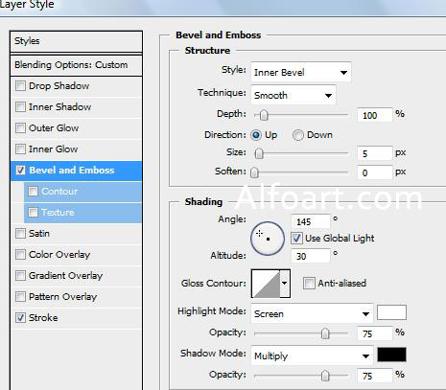This screenshot has height=390, width=446.
Task: Click the Depth slider handle
Action: click(264, 115)
